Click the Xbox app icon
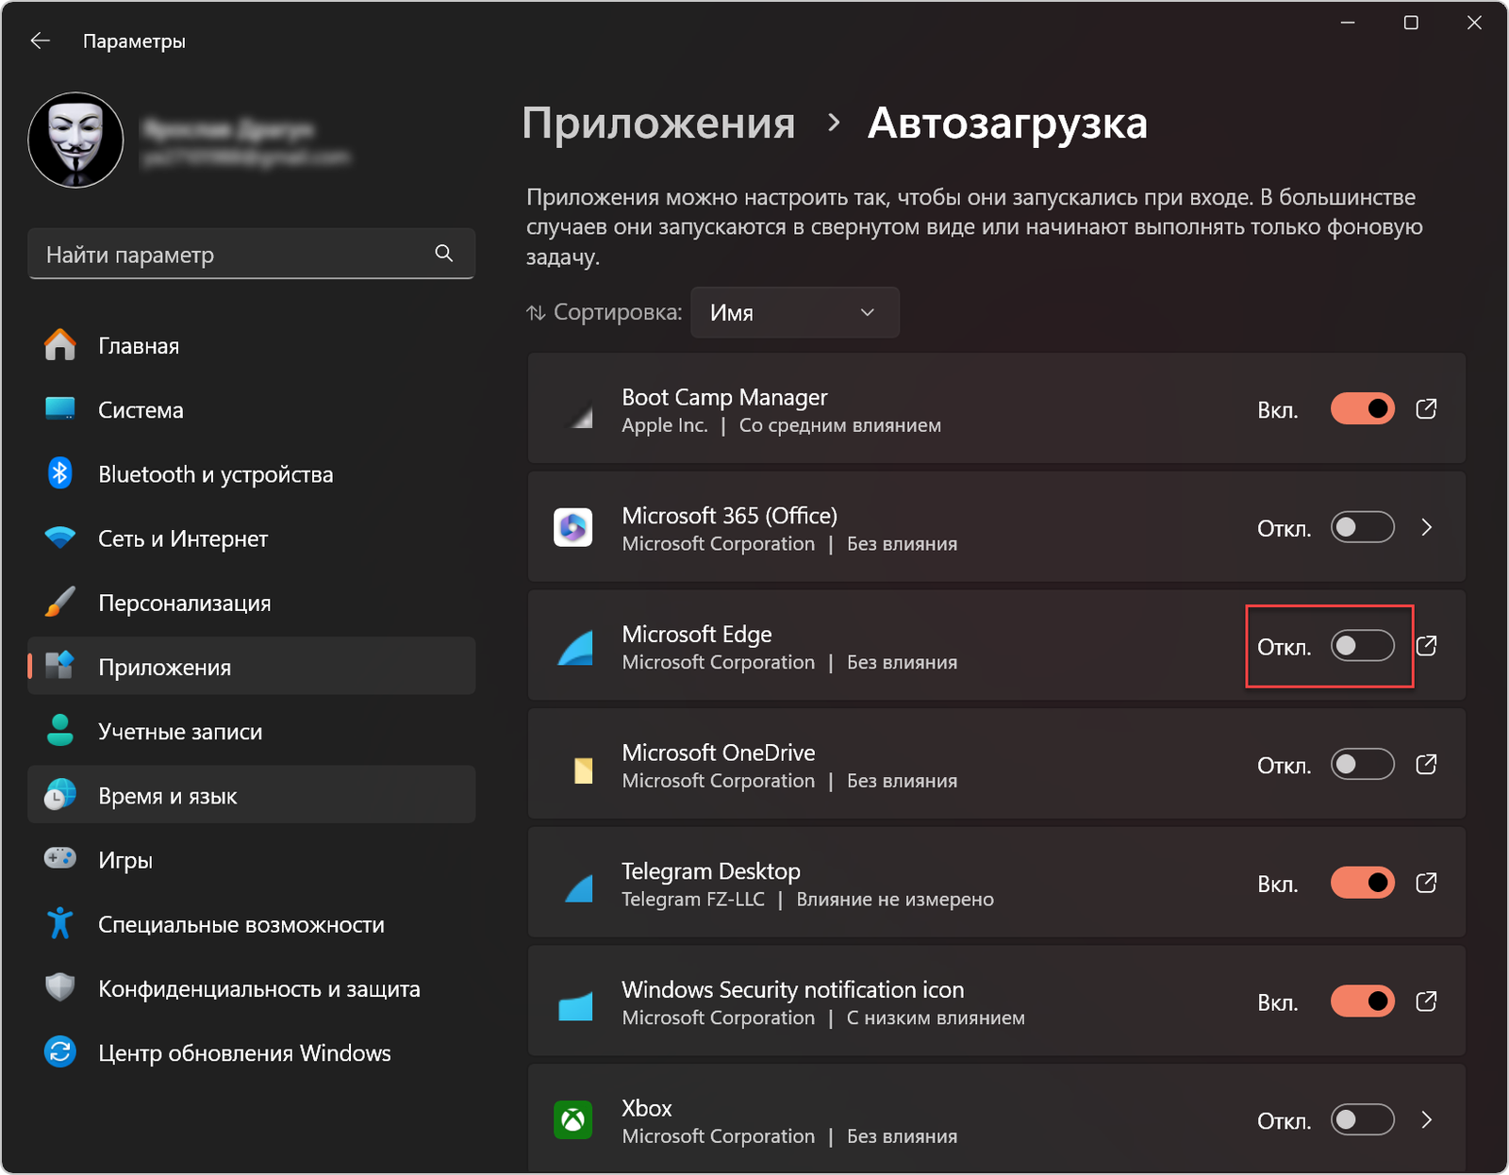 [573, 1120]
